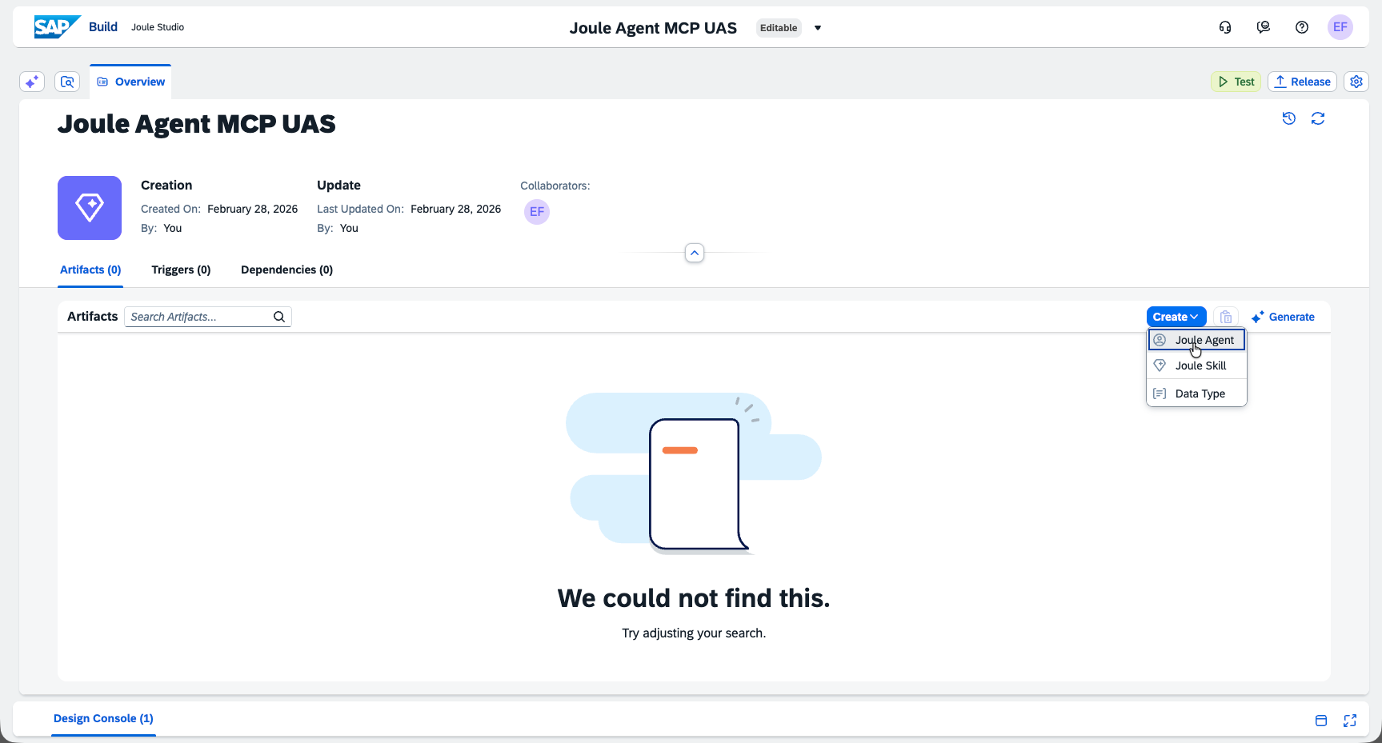
Task: Expand the Design Console to full screen
Action: tap(1350, 721)
